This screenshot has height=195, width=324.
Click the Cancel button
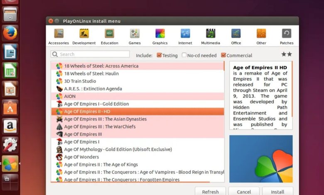[x=244, y=192]
